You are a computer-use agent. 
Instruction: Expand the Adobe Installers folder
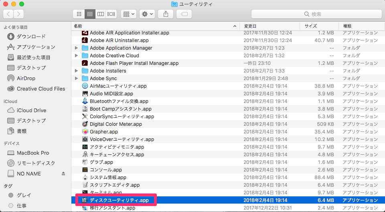point(76,71)
